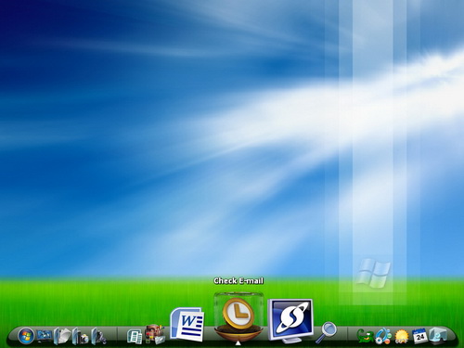Open the sun weather docklet

(x=402, y=337)
